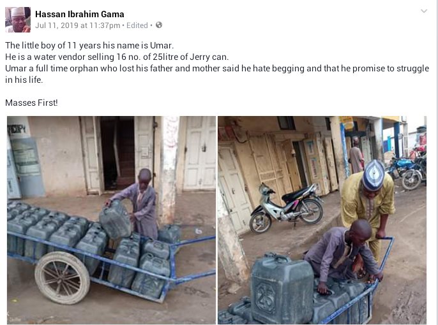The height and width of the screenshot is (325, 438).
Task: Click the jerry can marked 25 in photo
Action: [x=282, y=288]
